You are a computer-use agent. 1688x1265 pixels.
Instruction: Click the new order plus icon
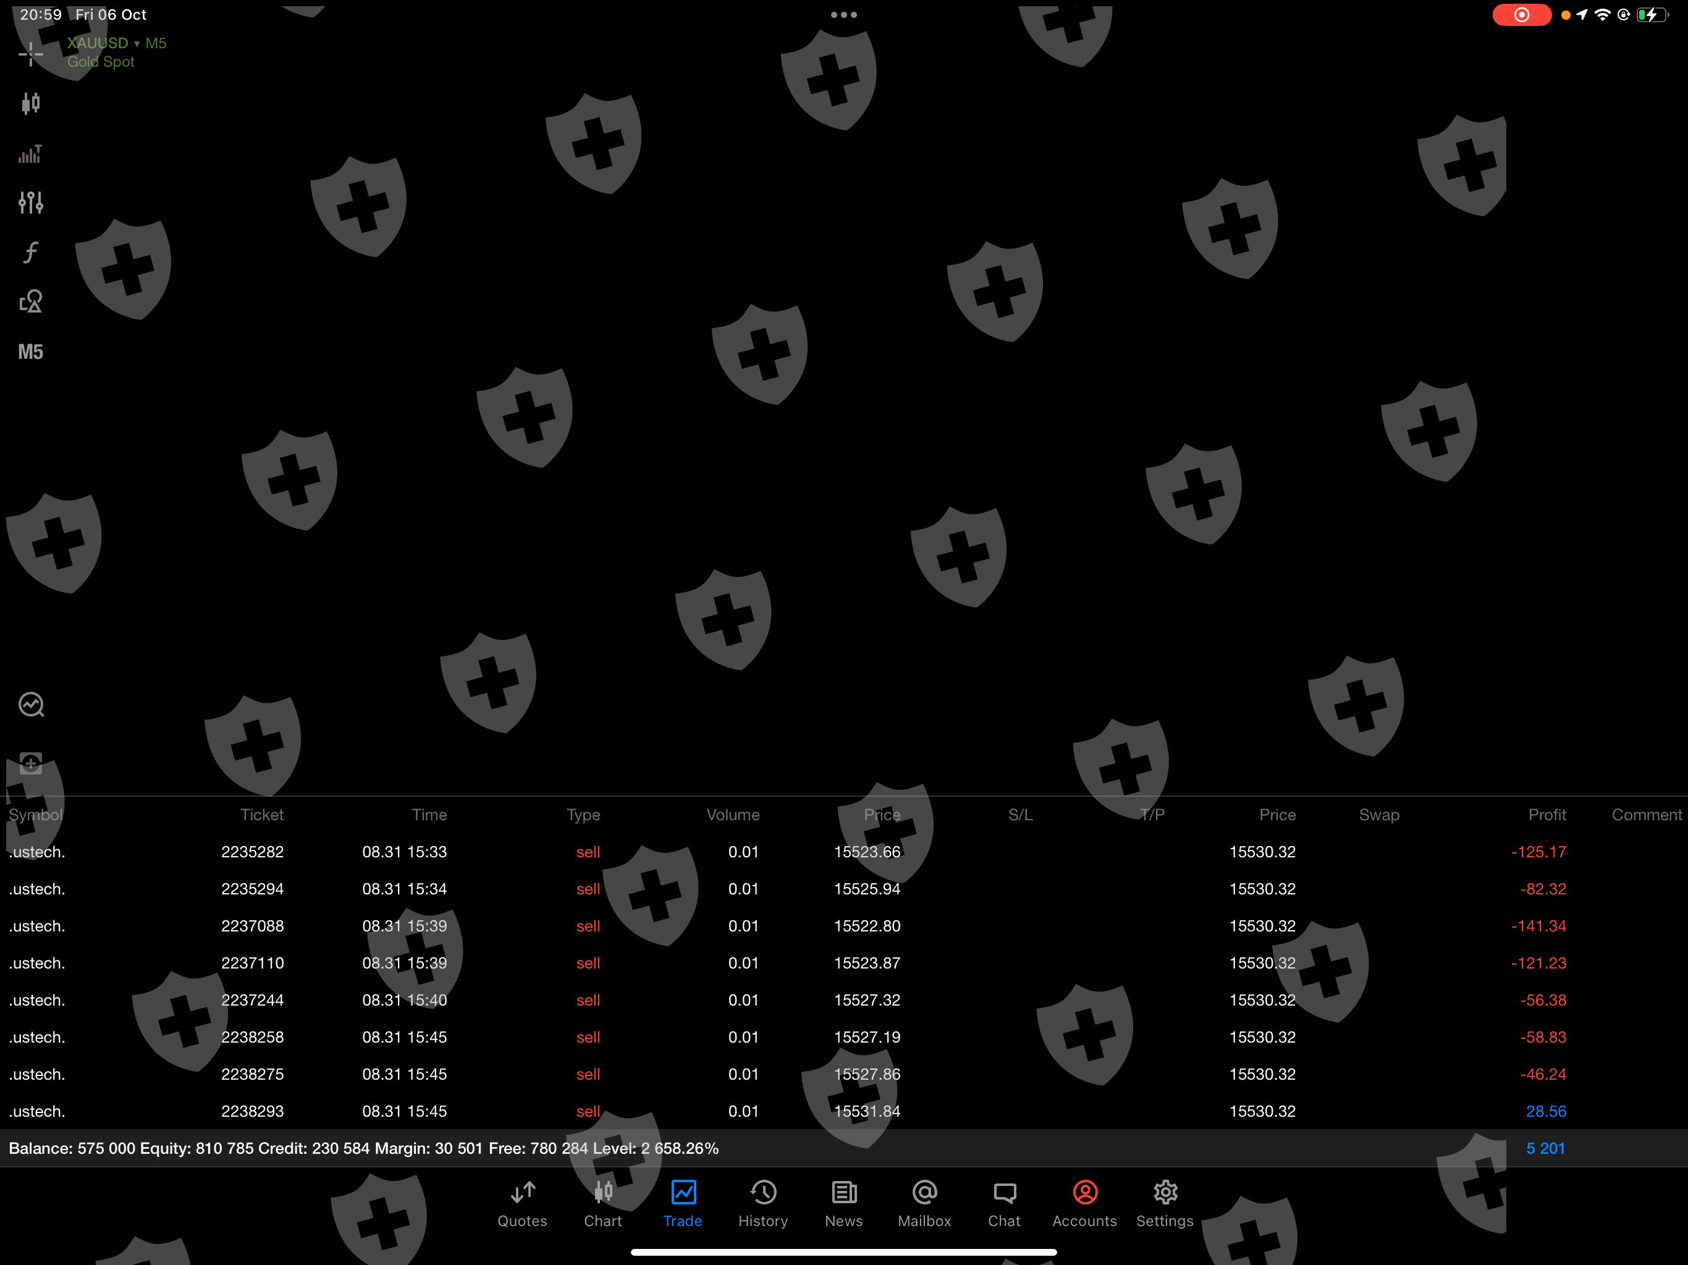30,763
